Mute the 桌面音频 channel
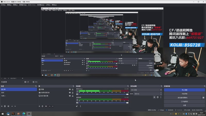This screenshot has width=206, height=116. pos(77,103)
